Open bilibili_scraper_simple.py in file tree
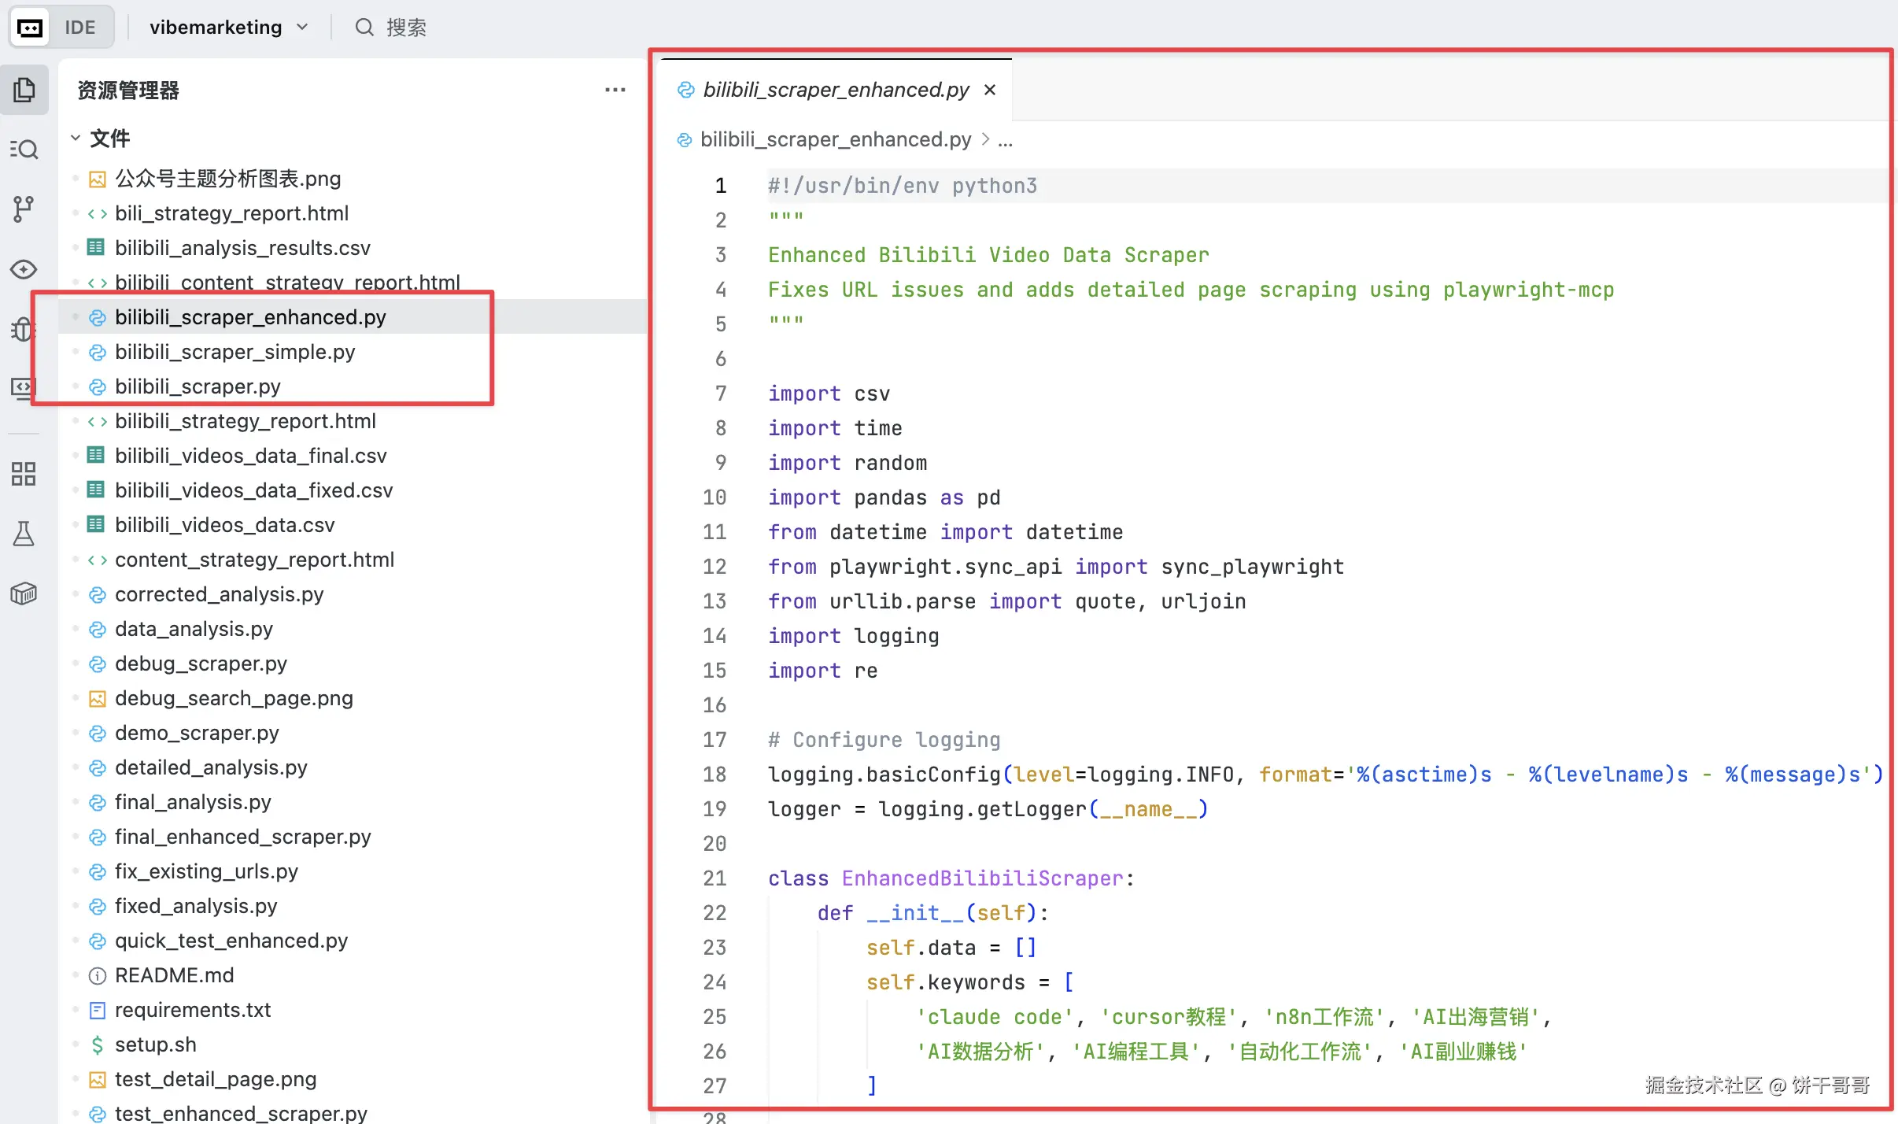 pos(234,352)
